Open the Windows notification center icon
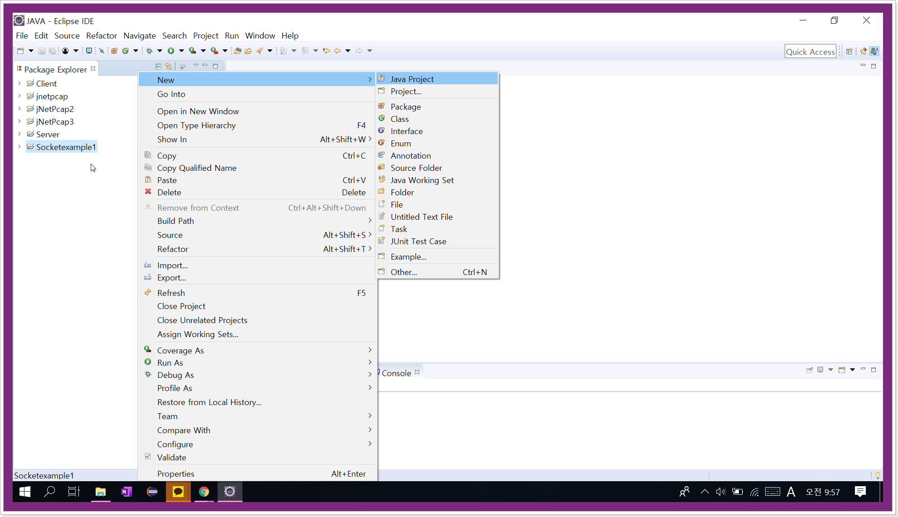The width and height of the screenshot is (898, 517). 860,492
